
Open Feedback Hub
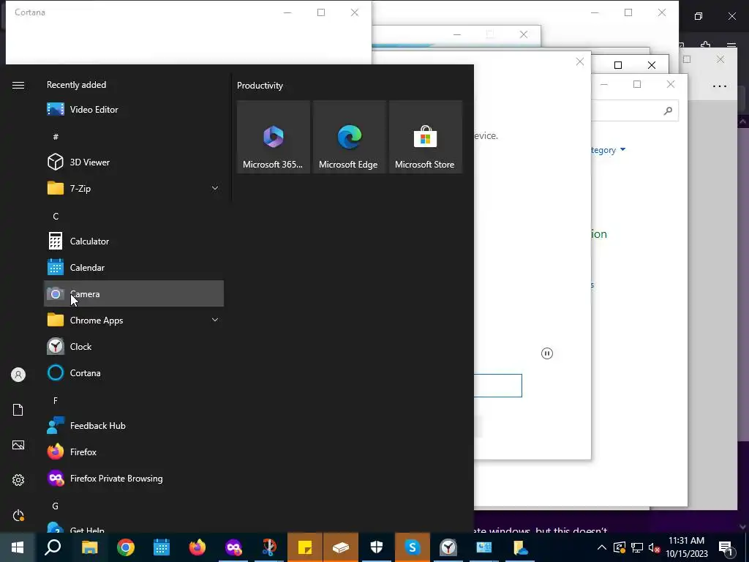(134, 425)
